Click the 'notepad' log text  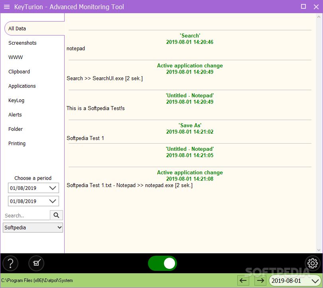coord(76,49)
